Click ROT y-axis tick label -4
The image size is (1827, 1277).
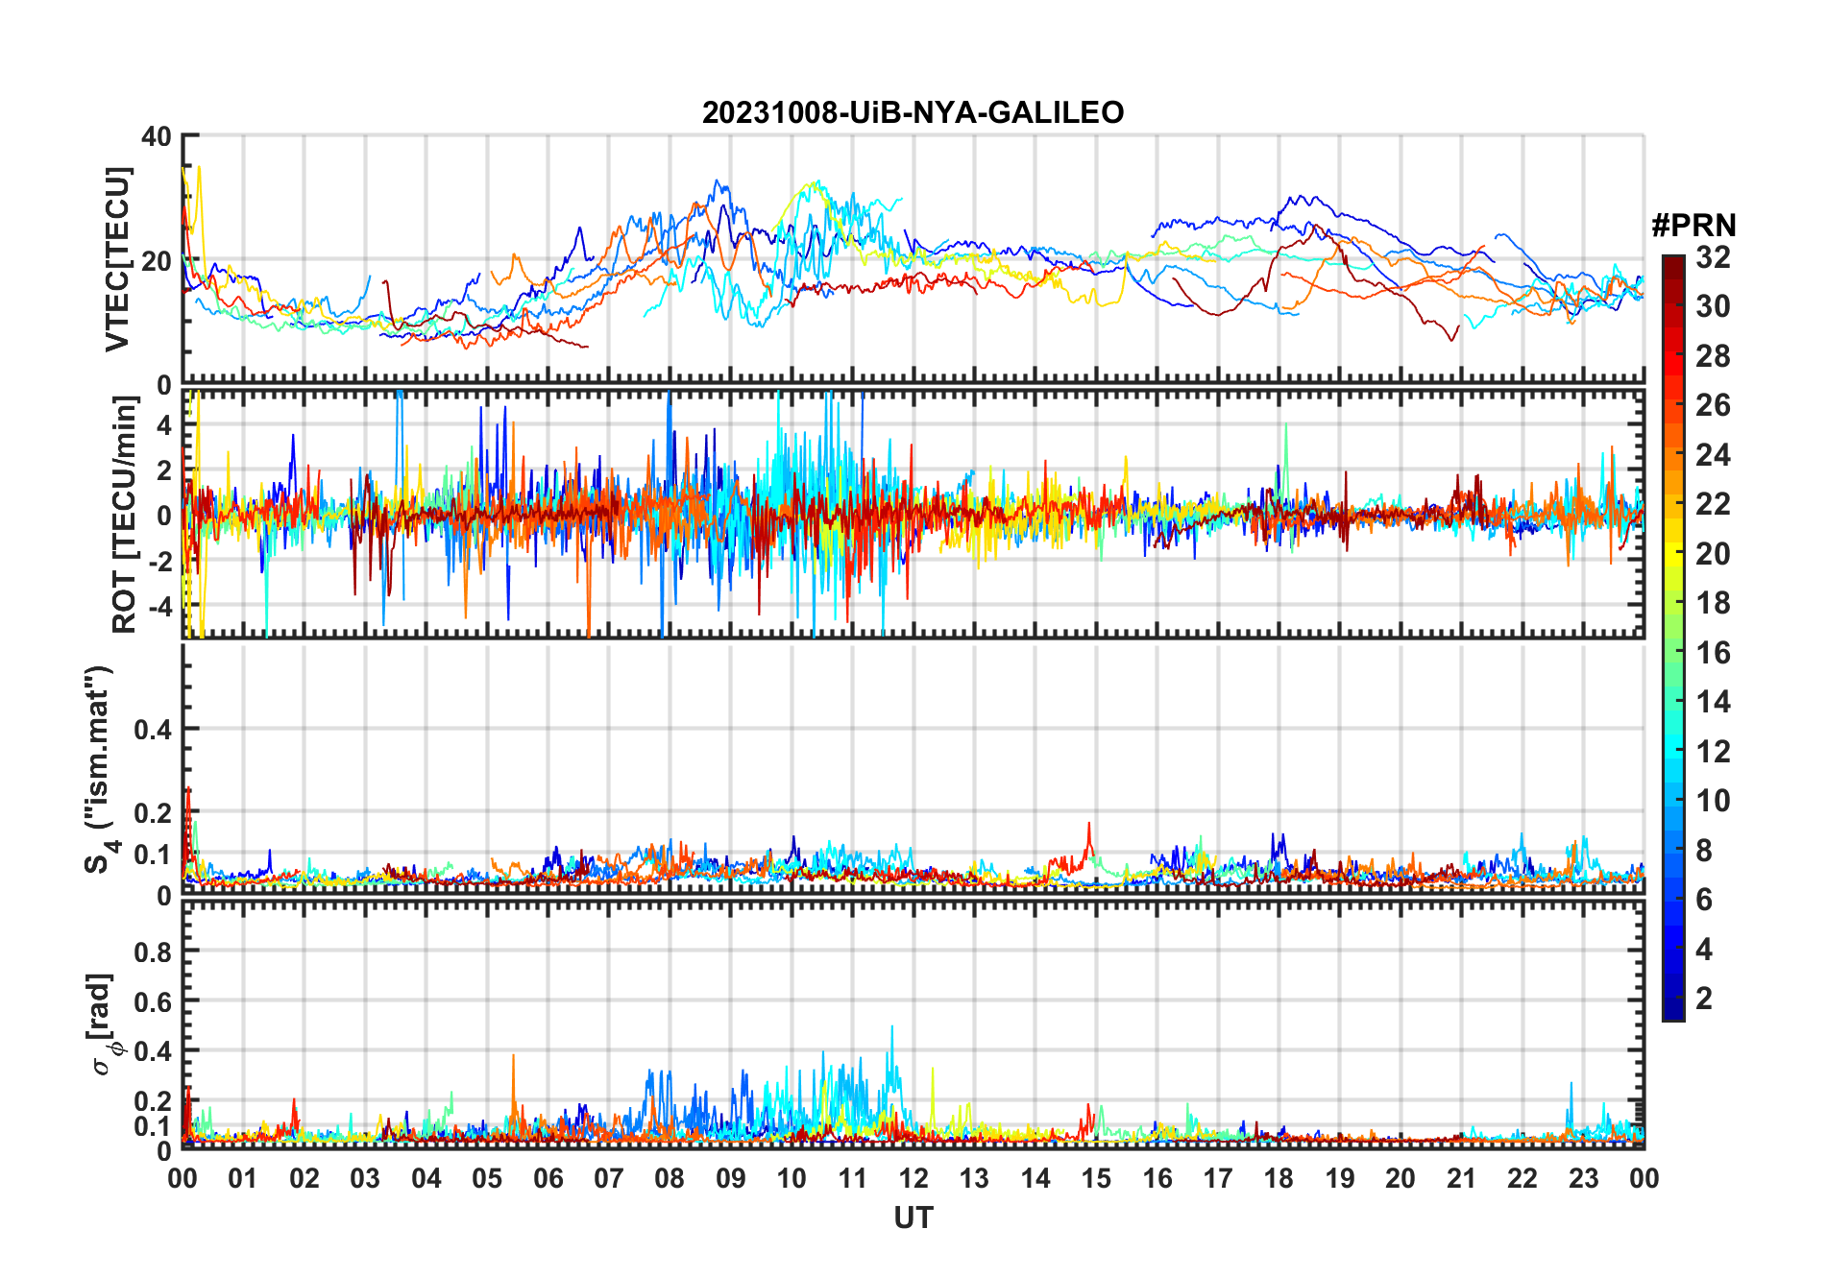click(158, 607)
